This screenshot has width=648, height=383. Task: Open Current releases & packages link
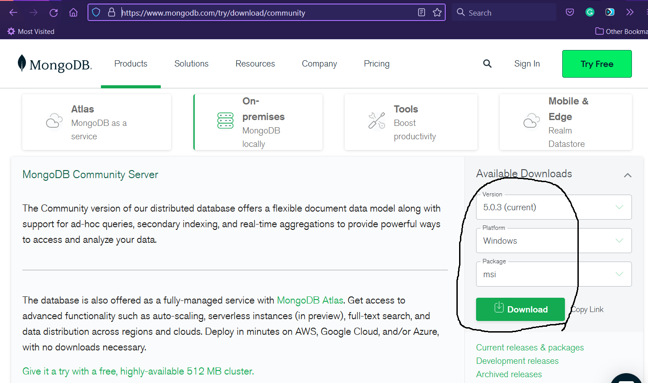530,348
